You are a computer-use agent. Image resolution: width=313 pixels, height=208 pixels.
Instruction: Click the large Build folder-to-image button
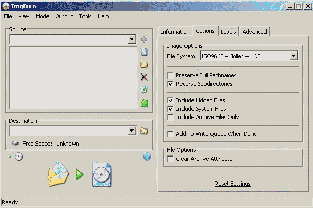click(x=79, y=175)
